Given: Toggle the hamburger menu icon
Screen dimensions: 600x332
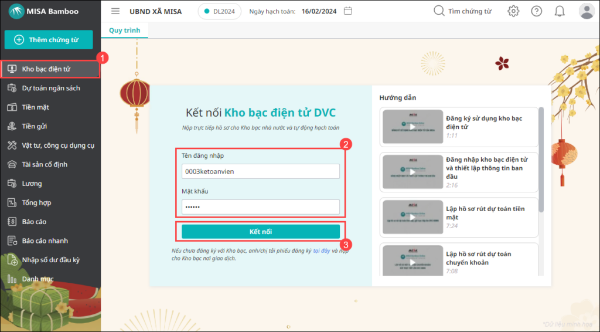Looking at the screenshot, I should click(x=115, y=11).
